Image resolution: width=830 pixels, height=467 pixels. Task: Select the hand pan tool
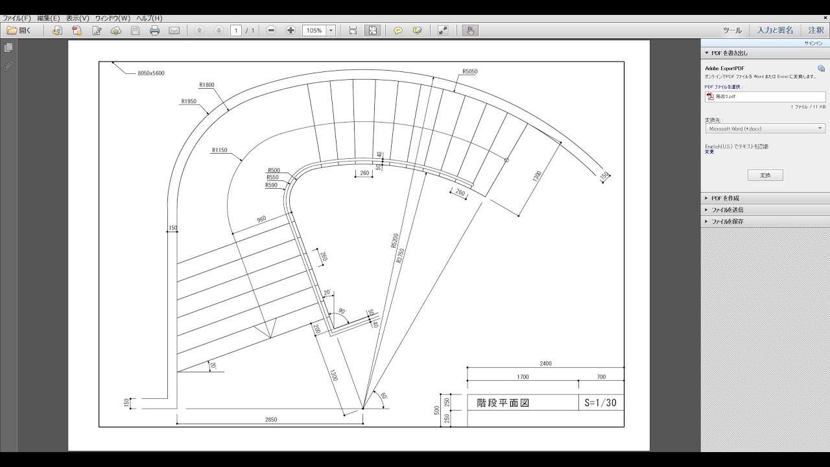click(470, 30)
